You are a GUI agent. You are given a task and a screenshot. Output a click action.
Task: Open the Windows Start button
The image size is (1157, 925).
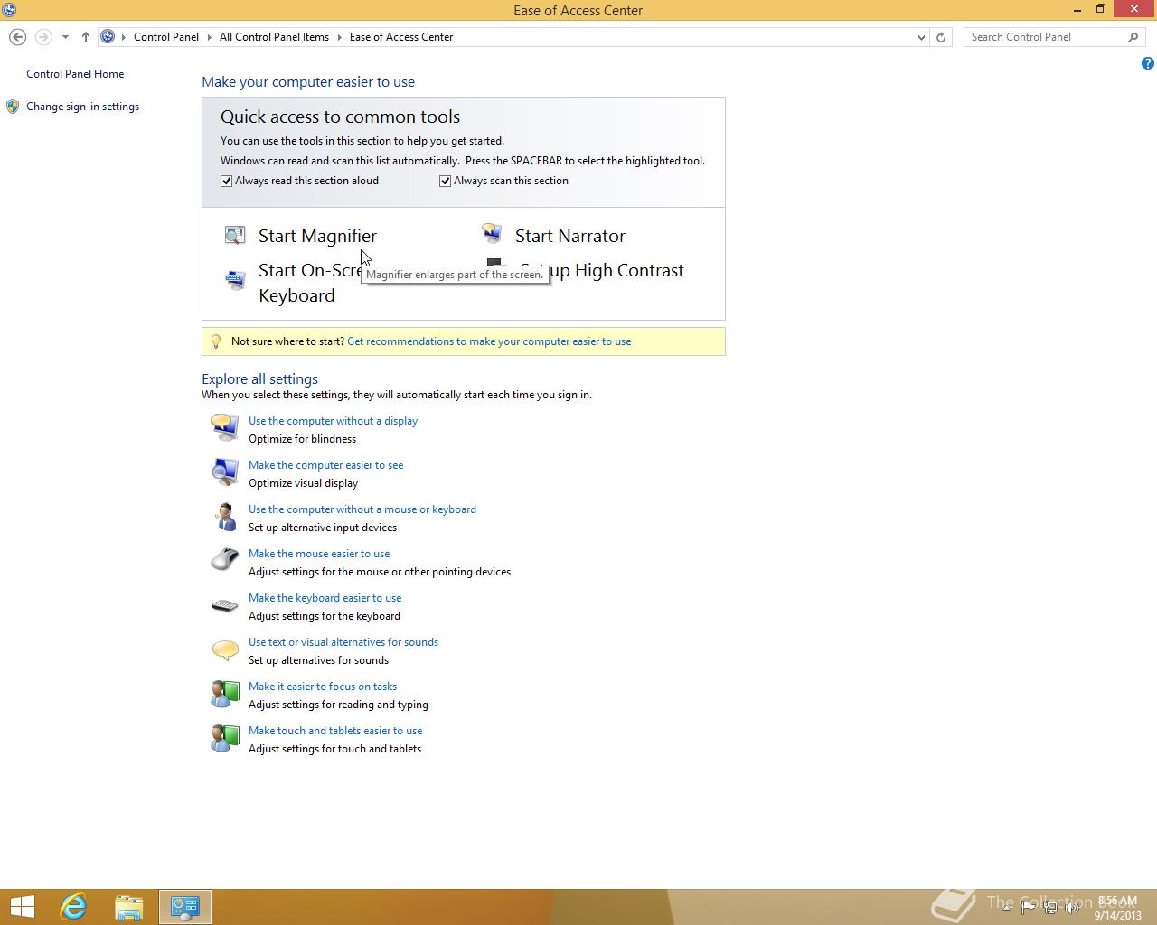22,907
